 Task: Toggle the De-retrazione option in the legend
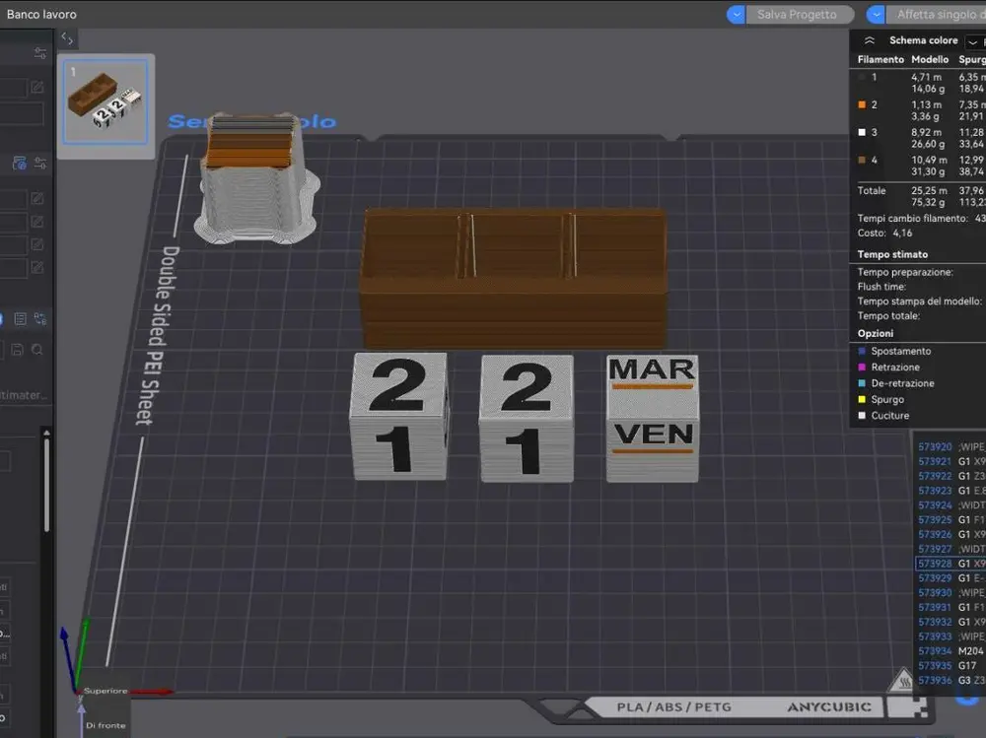[x=896, y=383]
